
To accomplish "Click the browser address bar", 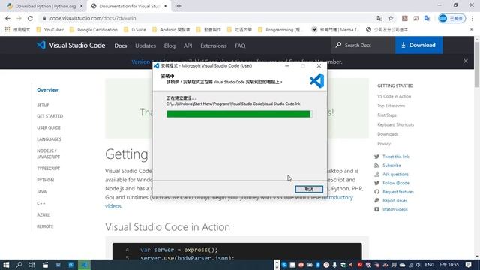I will point(208,18).
